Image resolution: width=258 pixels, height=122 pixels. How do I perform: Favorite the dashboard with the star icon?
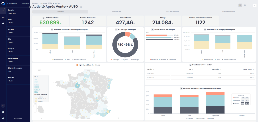(81, 7)
